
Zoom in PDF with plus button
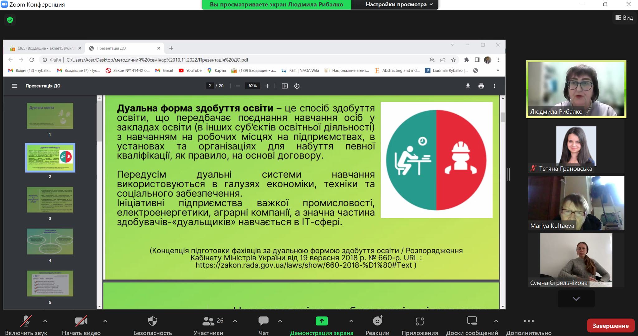click(x=267, y=86)
